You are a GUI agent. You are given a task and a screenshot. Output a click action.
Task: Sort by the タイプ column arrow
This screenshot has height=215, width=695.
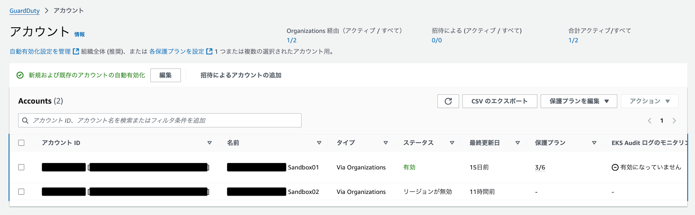386,143
